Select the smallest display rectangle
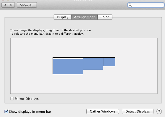Viewport: 165px width, 117px height. click(109, 62)
